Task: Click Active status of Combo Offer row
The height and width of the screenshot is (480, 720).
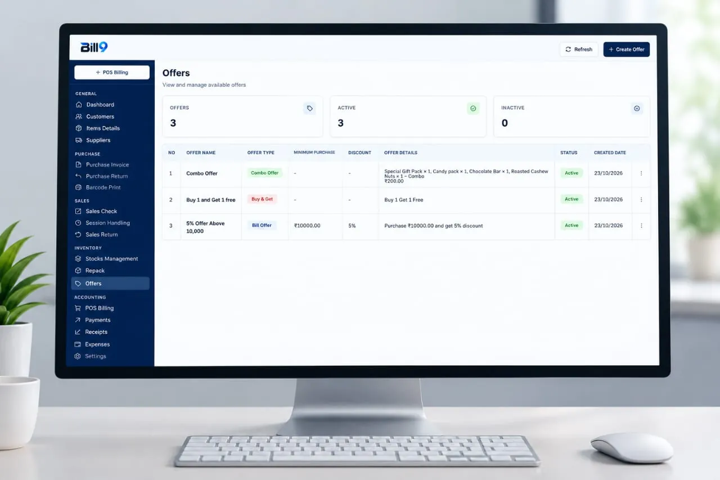Action: pos(571,173)
